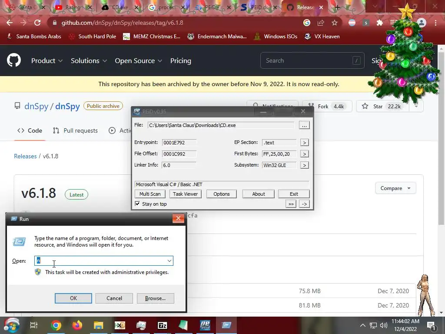445x334 pixels.
Task: Browse for a program in Run dialog
Action: [155, 298]
